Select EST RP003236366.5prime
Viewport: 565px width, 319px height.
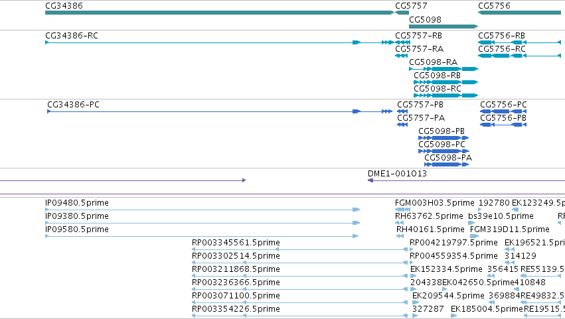tap(236, 283)
